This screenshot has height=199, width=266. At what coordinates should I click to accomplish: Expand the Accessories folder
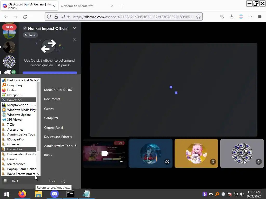click(x=19, y=130)
